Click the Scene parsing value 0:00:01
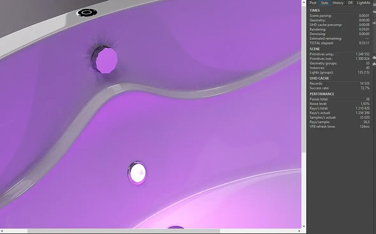376x234 pixels. 364,16
